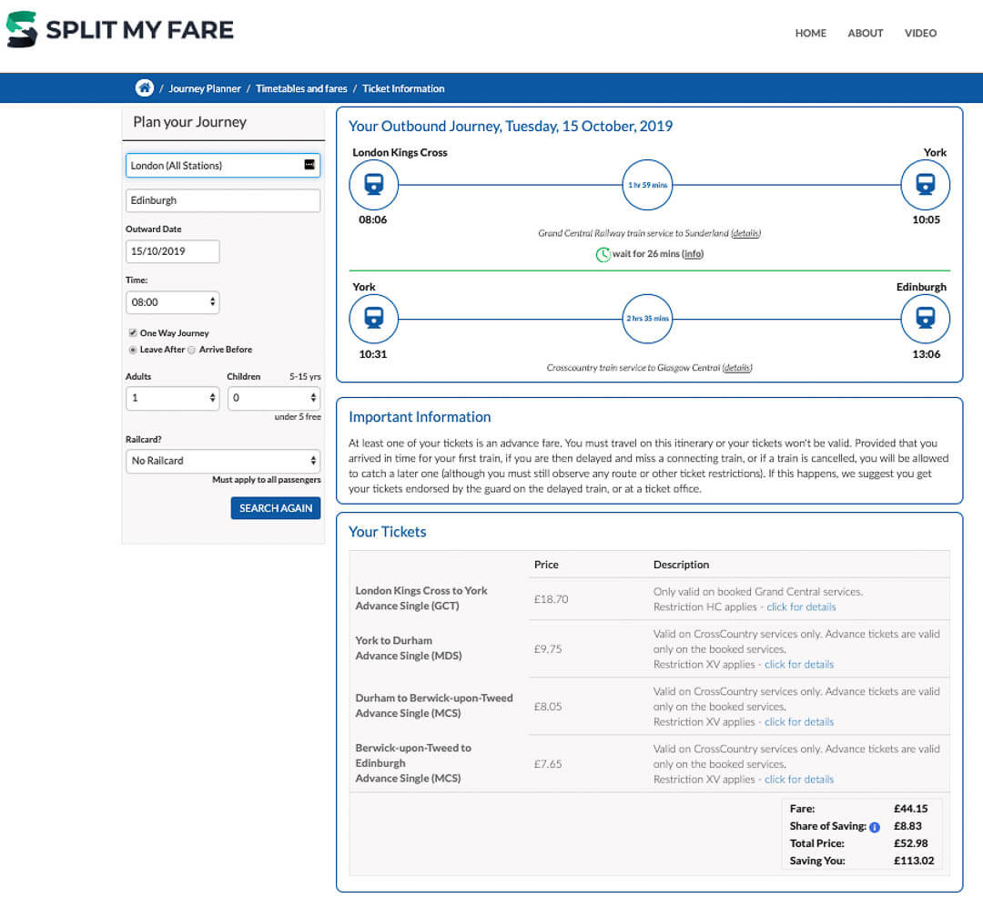Screen dimensions: 983x898
Task: Toggle the One Way Journey checkbox
Action: click(133, 332)
